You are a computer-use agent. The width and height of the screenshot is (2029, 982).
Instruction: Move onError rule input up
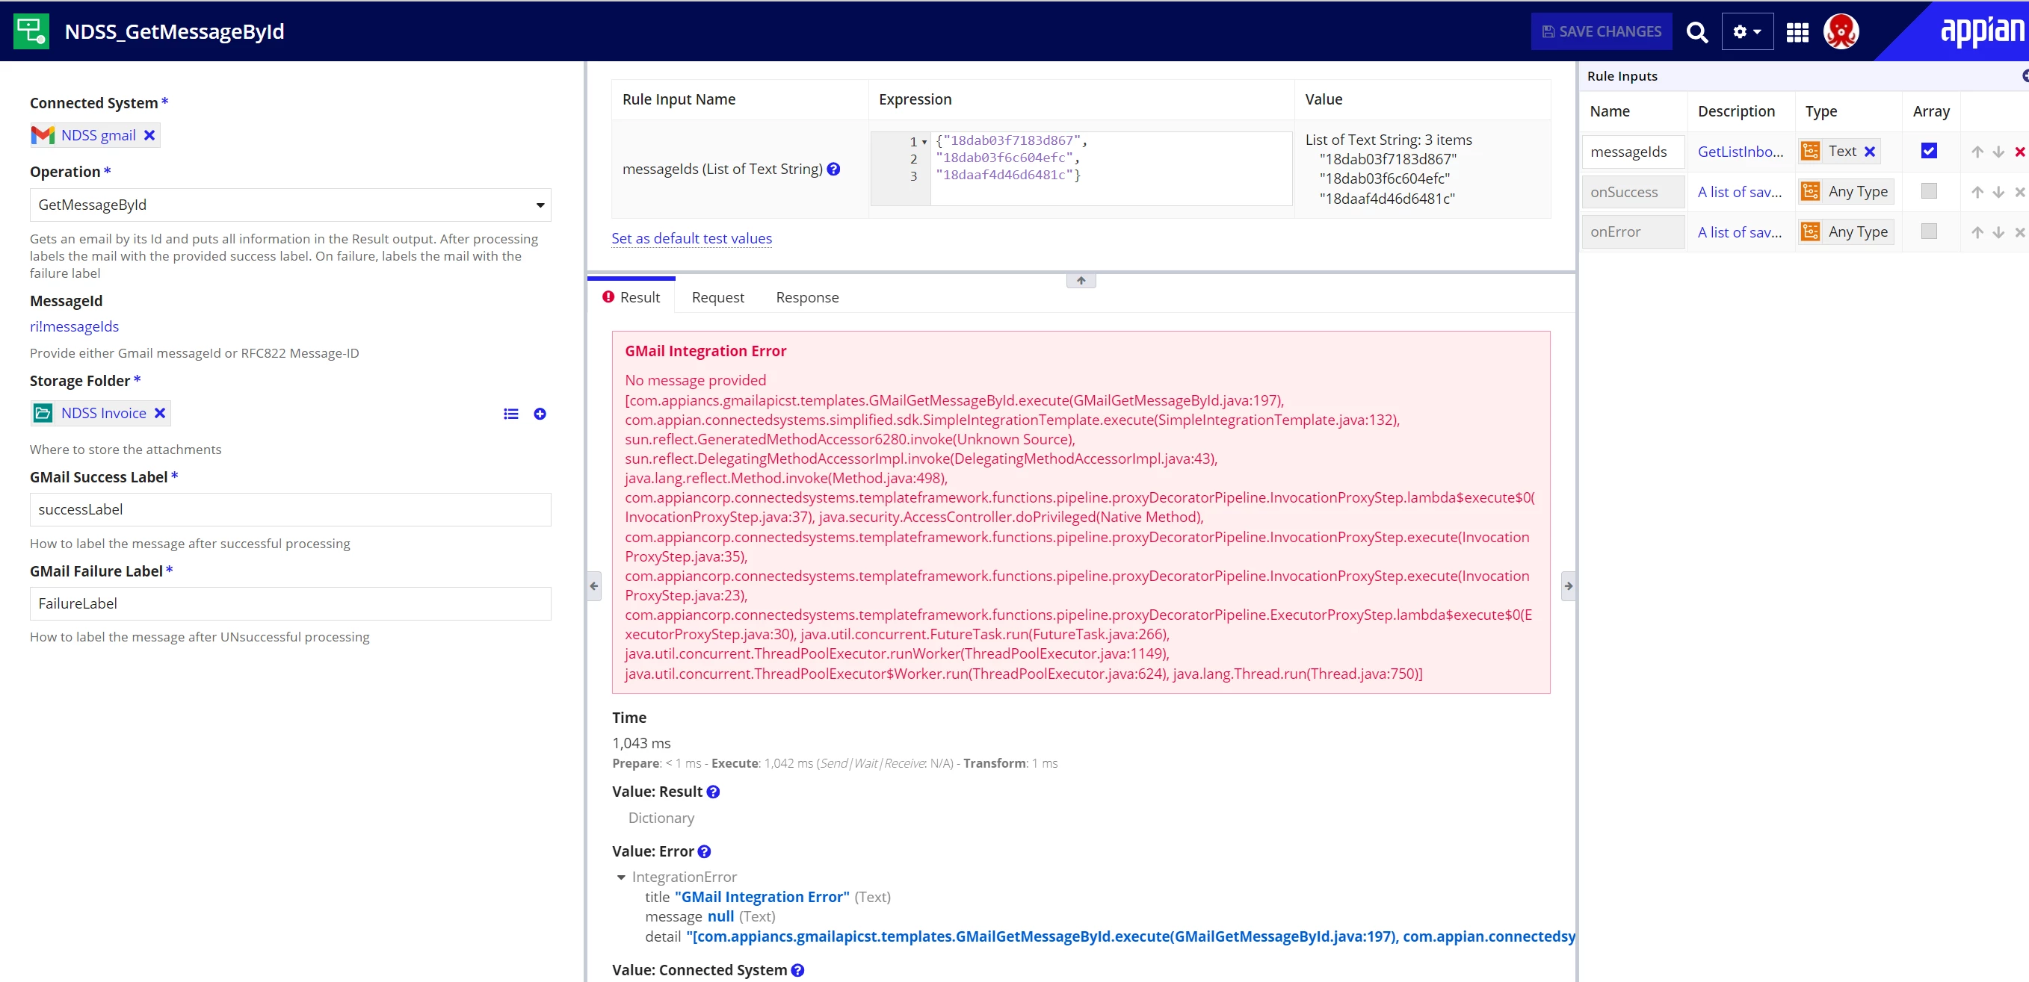tap(1977, 232)
